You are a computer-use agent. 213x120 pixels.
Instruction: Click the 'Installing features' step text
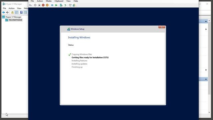pos(80,61)
